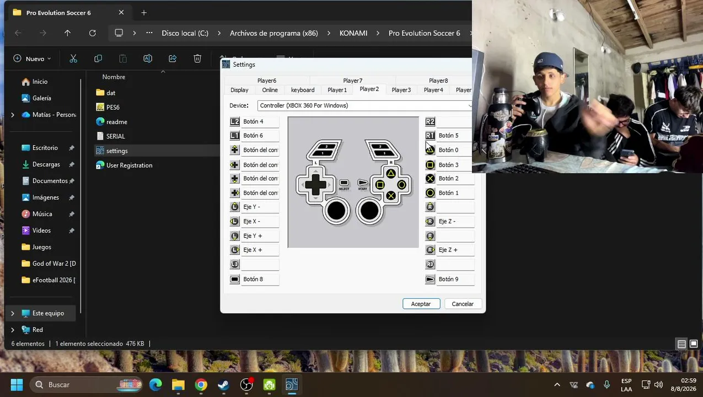Click the D-pad right icon
The image size is (703, 397).
pyautogui.click(x=235, y=193)
